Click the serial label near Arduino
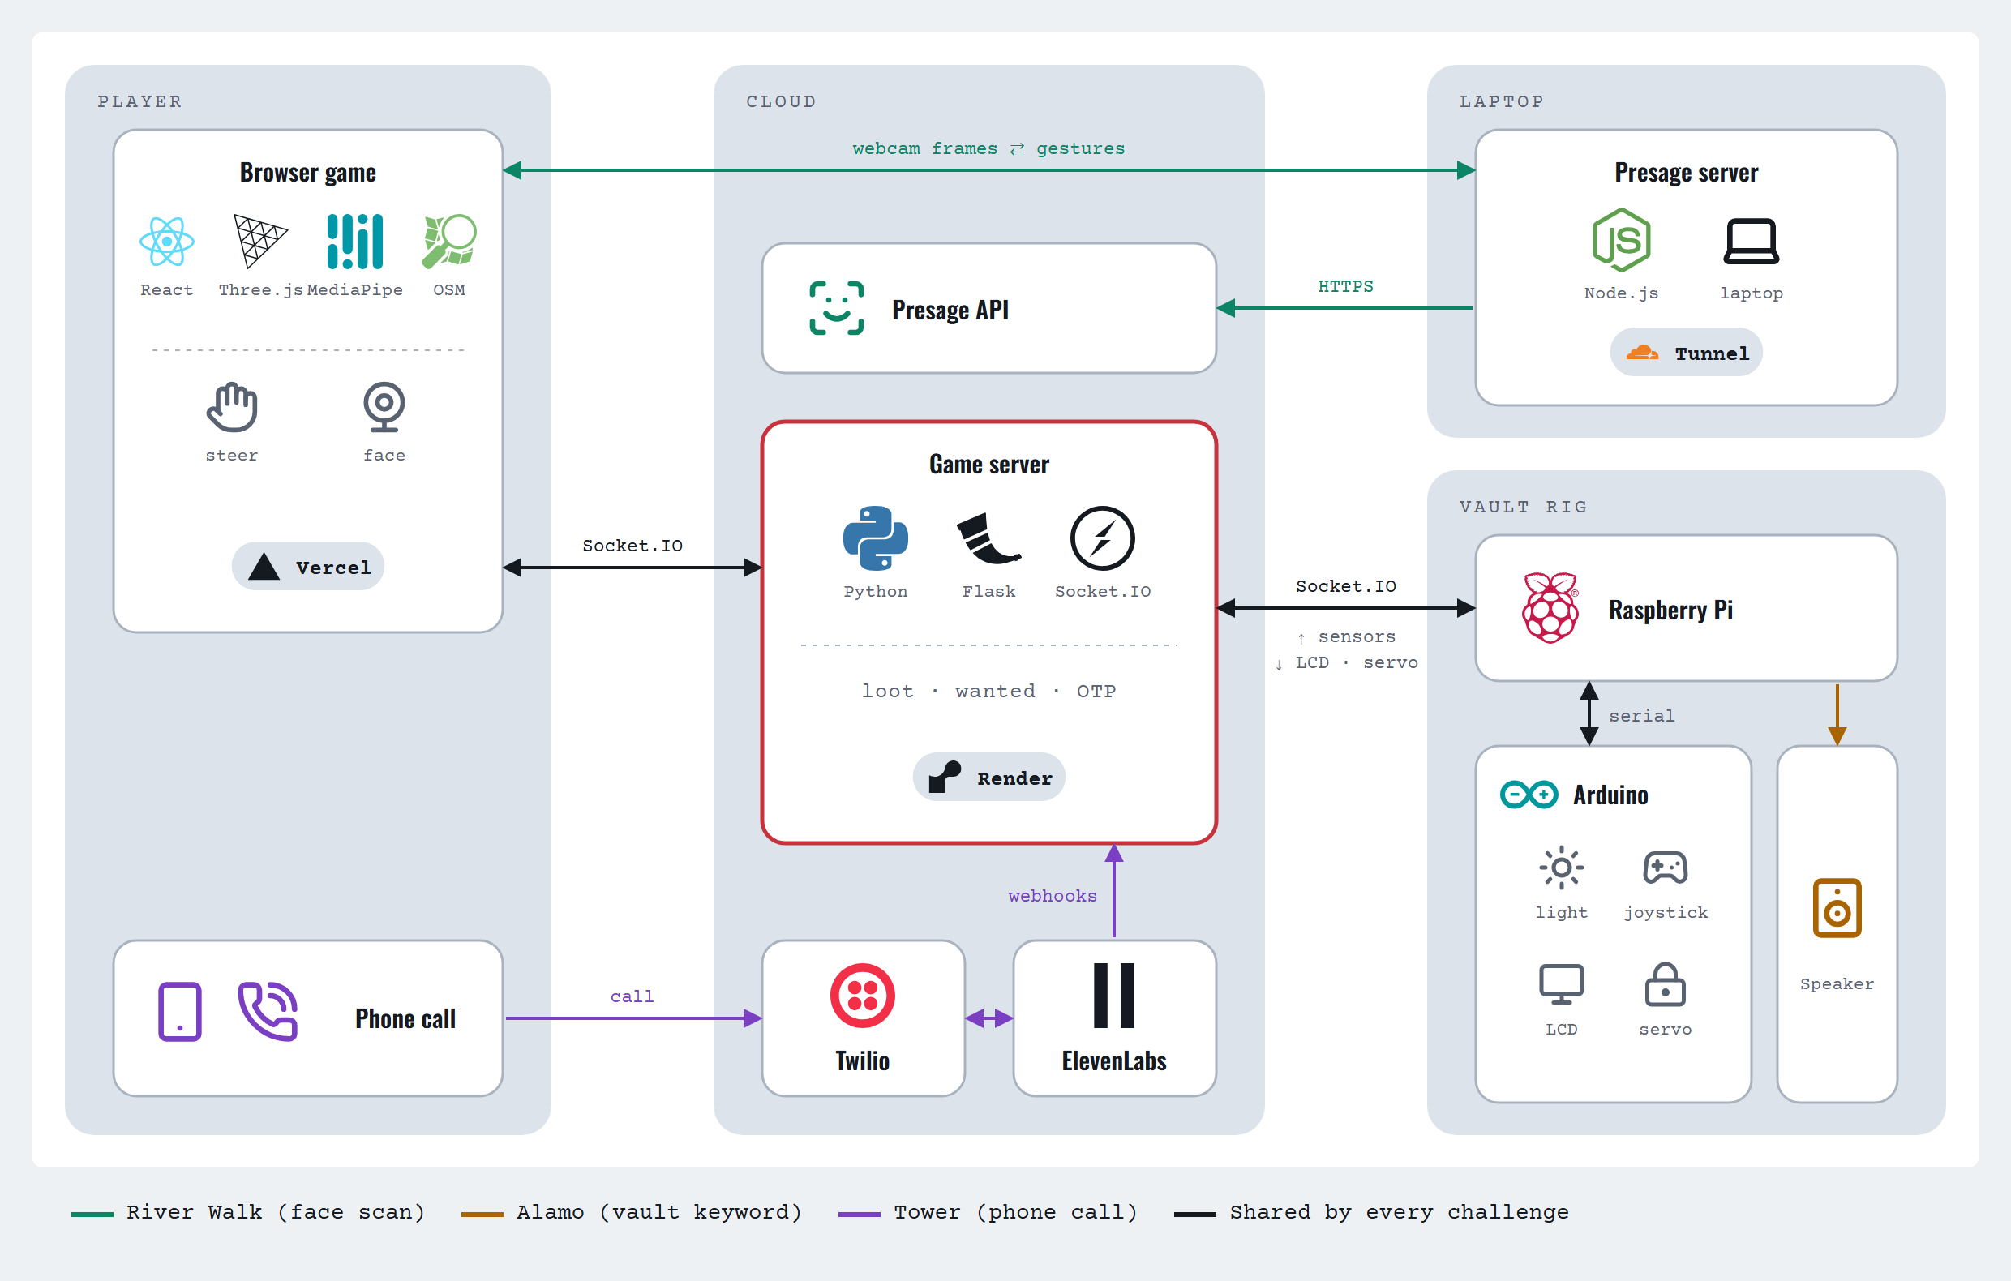 pos(1642,716)
